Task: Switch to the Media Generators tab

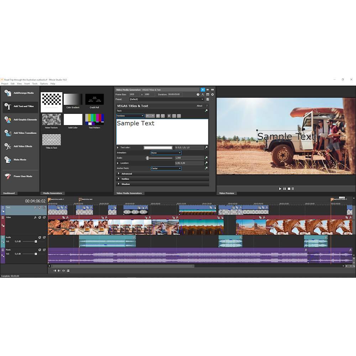Action: 52,193
